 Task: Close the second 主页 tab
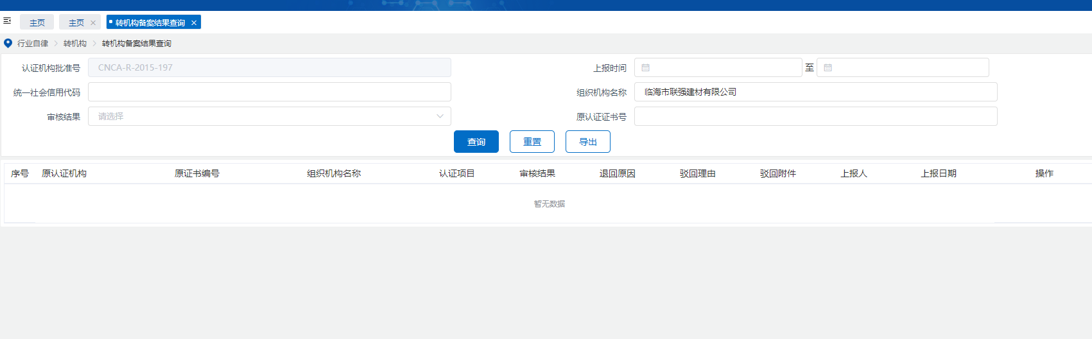pos(93,22)
